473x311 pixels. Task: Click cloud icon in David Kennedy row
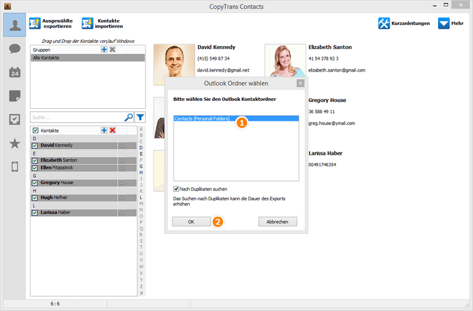pyautogui.click(x=122, y=146)
